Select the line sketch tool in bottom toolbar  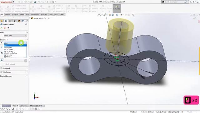click(x=4, y=109)
